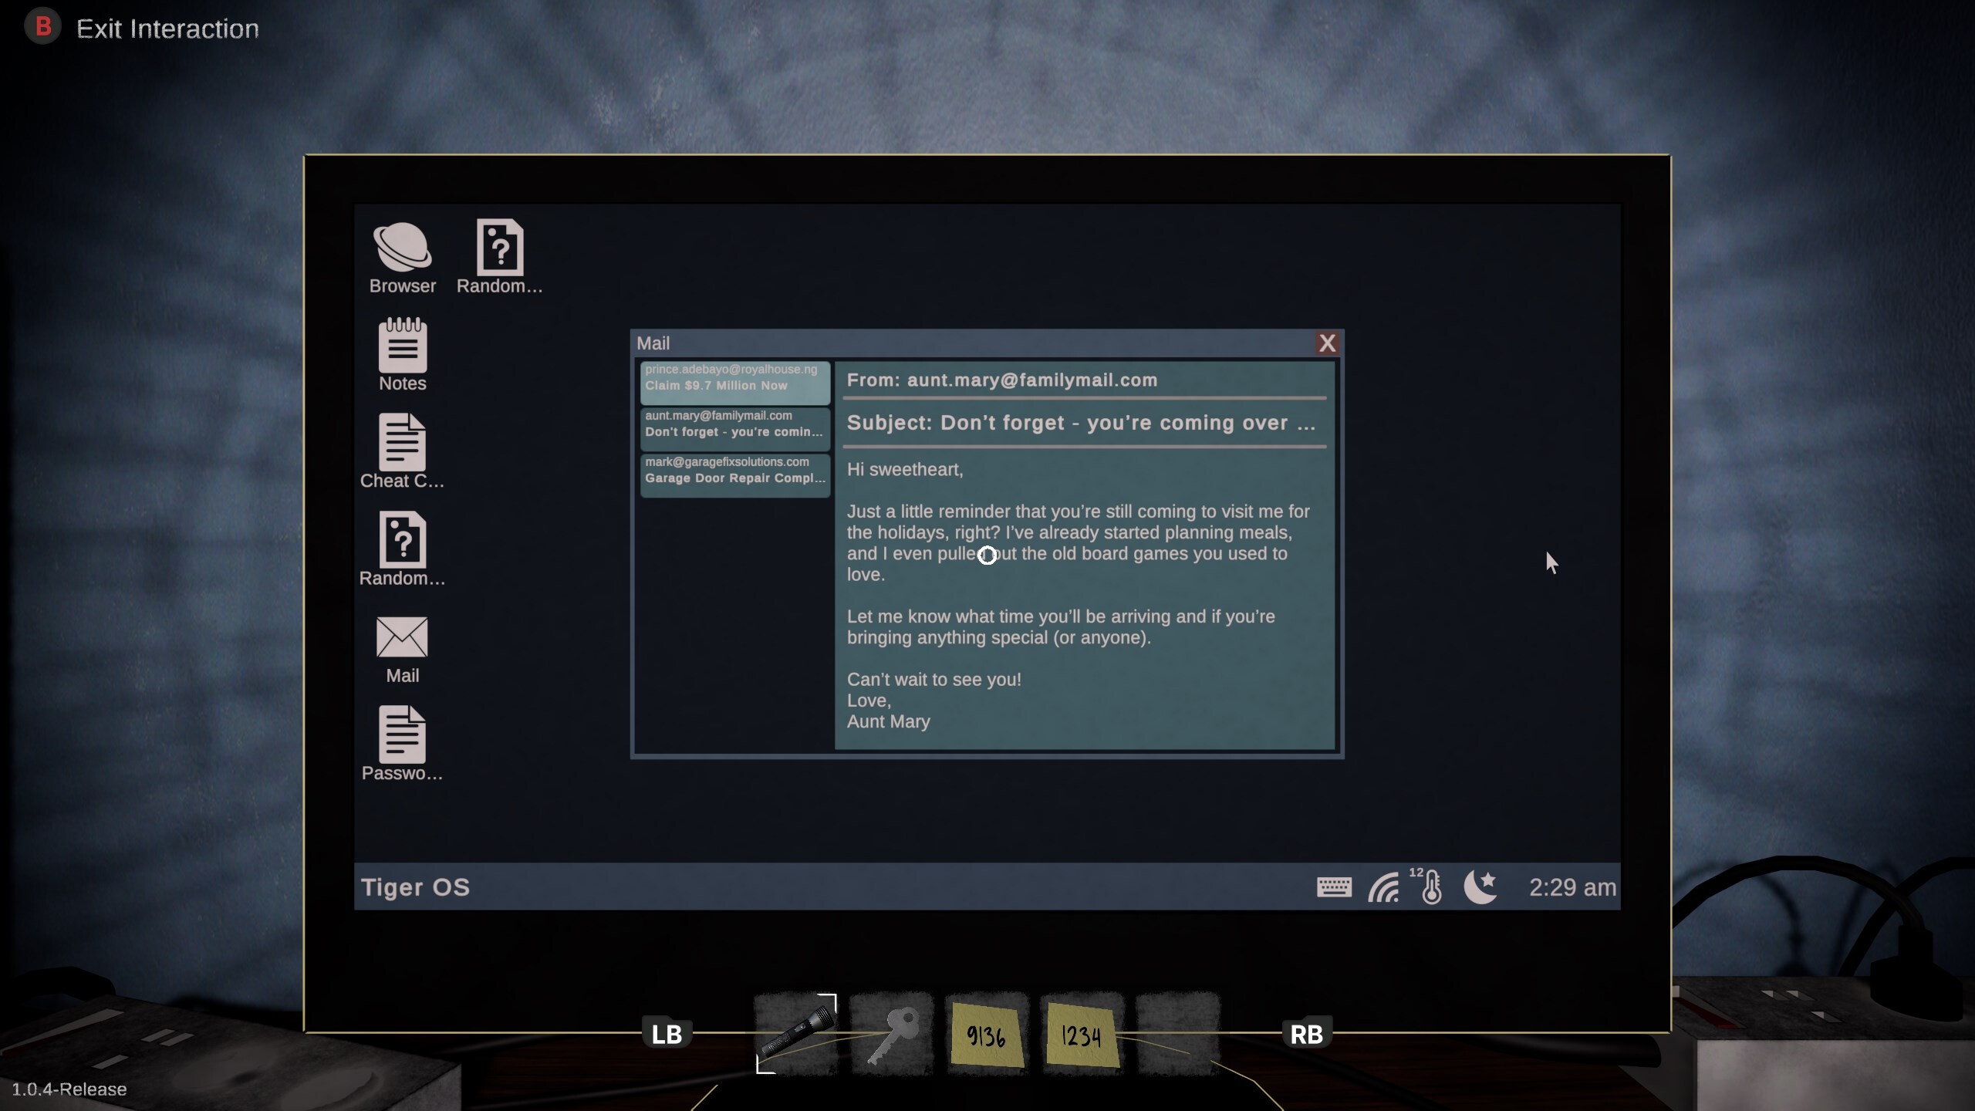
Task: Click the thermometer indicator in the taskbar
Action: point(1432,888)
